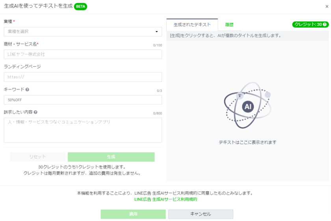Screen dimensions: 331x221
Task: Click the クレジット: 30 badge
Action: pyautogui.click(x=307, y=24)
